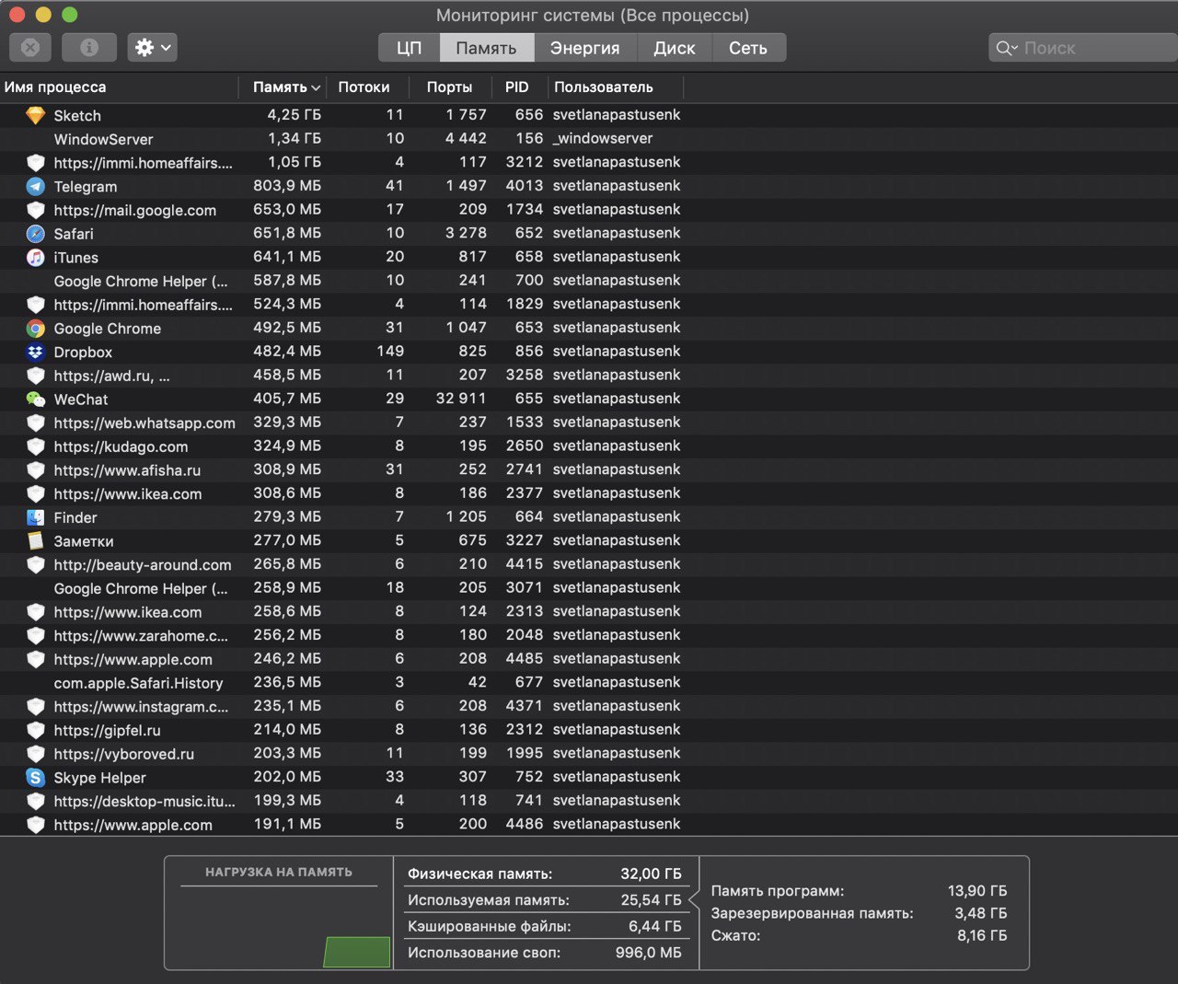Click Использование своп 996,0 МБ value
The width and height of the screenshot is (1178, 984).
point(648,953)
